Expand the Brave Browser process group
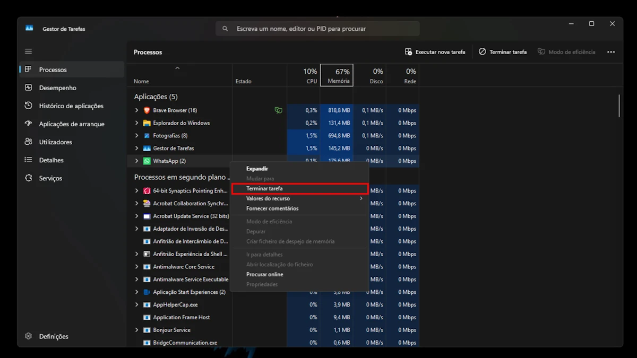 click(136, 110)
